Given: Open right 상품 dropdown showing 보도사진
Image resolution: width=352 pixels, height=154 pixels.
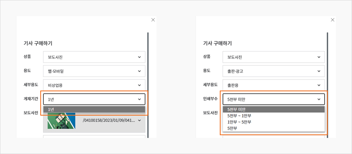Looking at the screenshot, I should 274,57.
